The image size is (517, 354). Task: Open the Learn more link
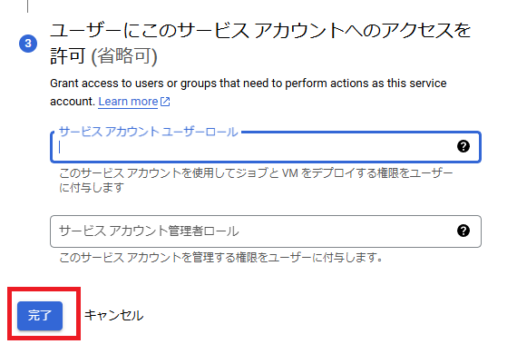(128, 102)
